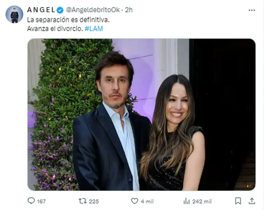Viewport: 266px width, 210px height.
Task: Click the text "Avanza el divorcio."
Action: [55, 29]
